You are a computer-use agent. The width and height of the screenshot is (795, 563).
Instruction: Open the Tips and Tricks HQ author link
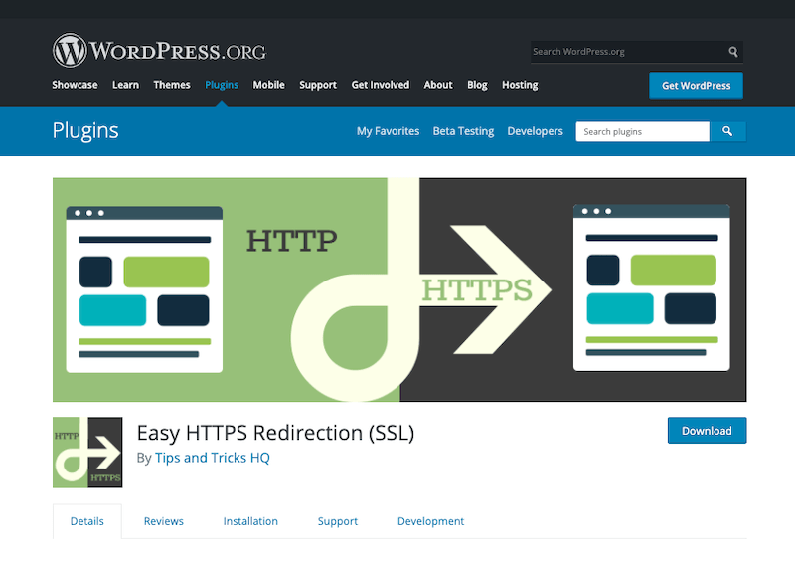tap(213, 458)
